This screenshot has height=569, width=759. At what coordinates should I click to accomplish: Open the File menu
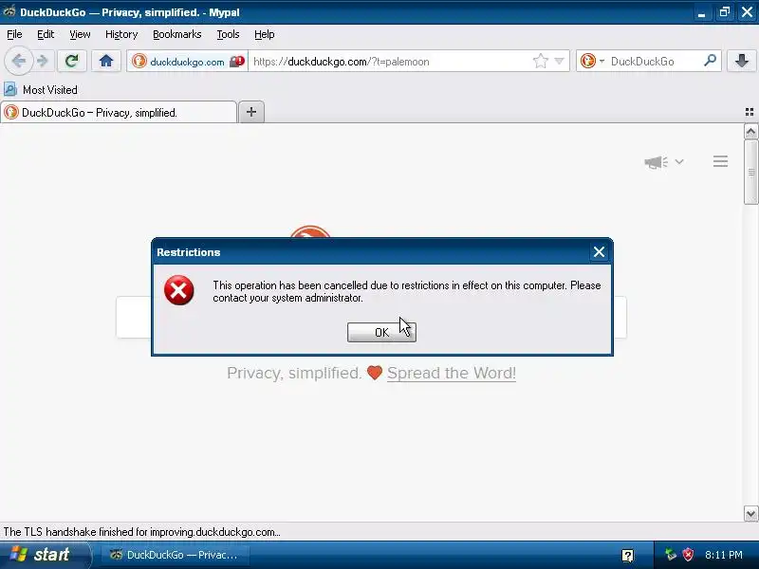[14, 34]
